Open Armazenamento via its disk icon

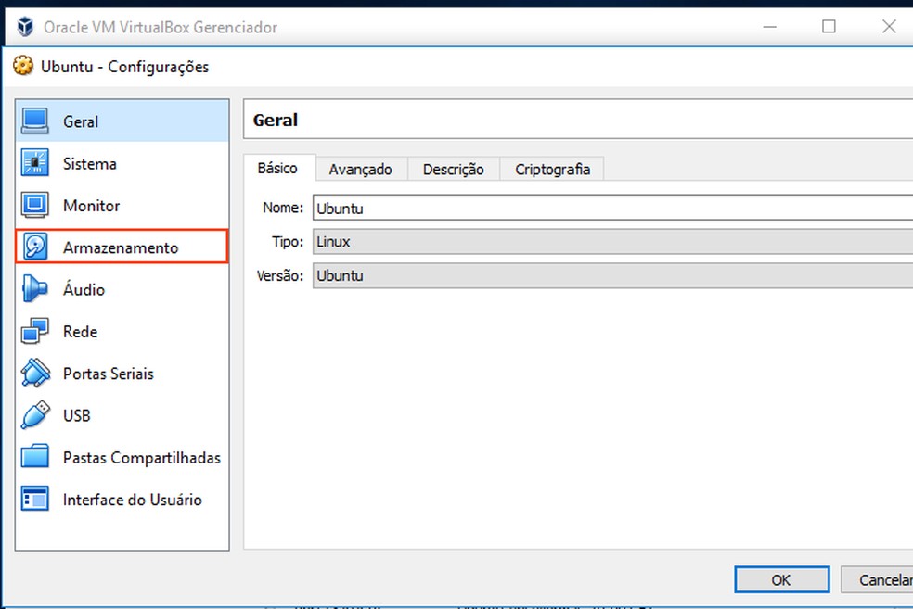[35, 247]
